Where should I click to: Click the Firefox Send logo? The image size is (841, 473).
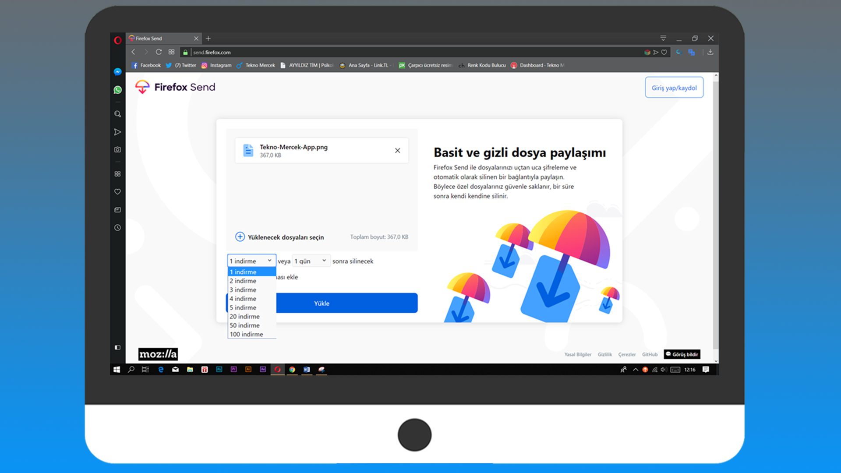(x=175, y=87)
